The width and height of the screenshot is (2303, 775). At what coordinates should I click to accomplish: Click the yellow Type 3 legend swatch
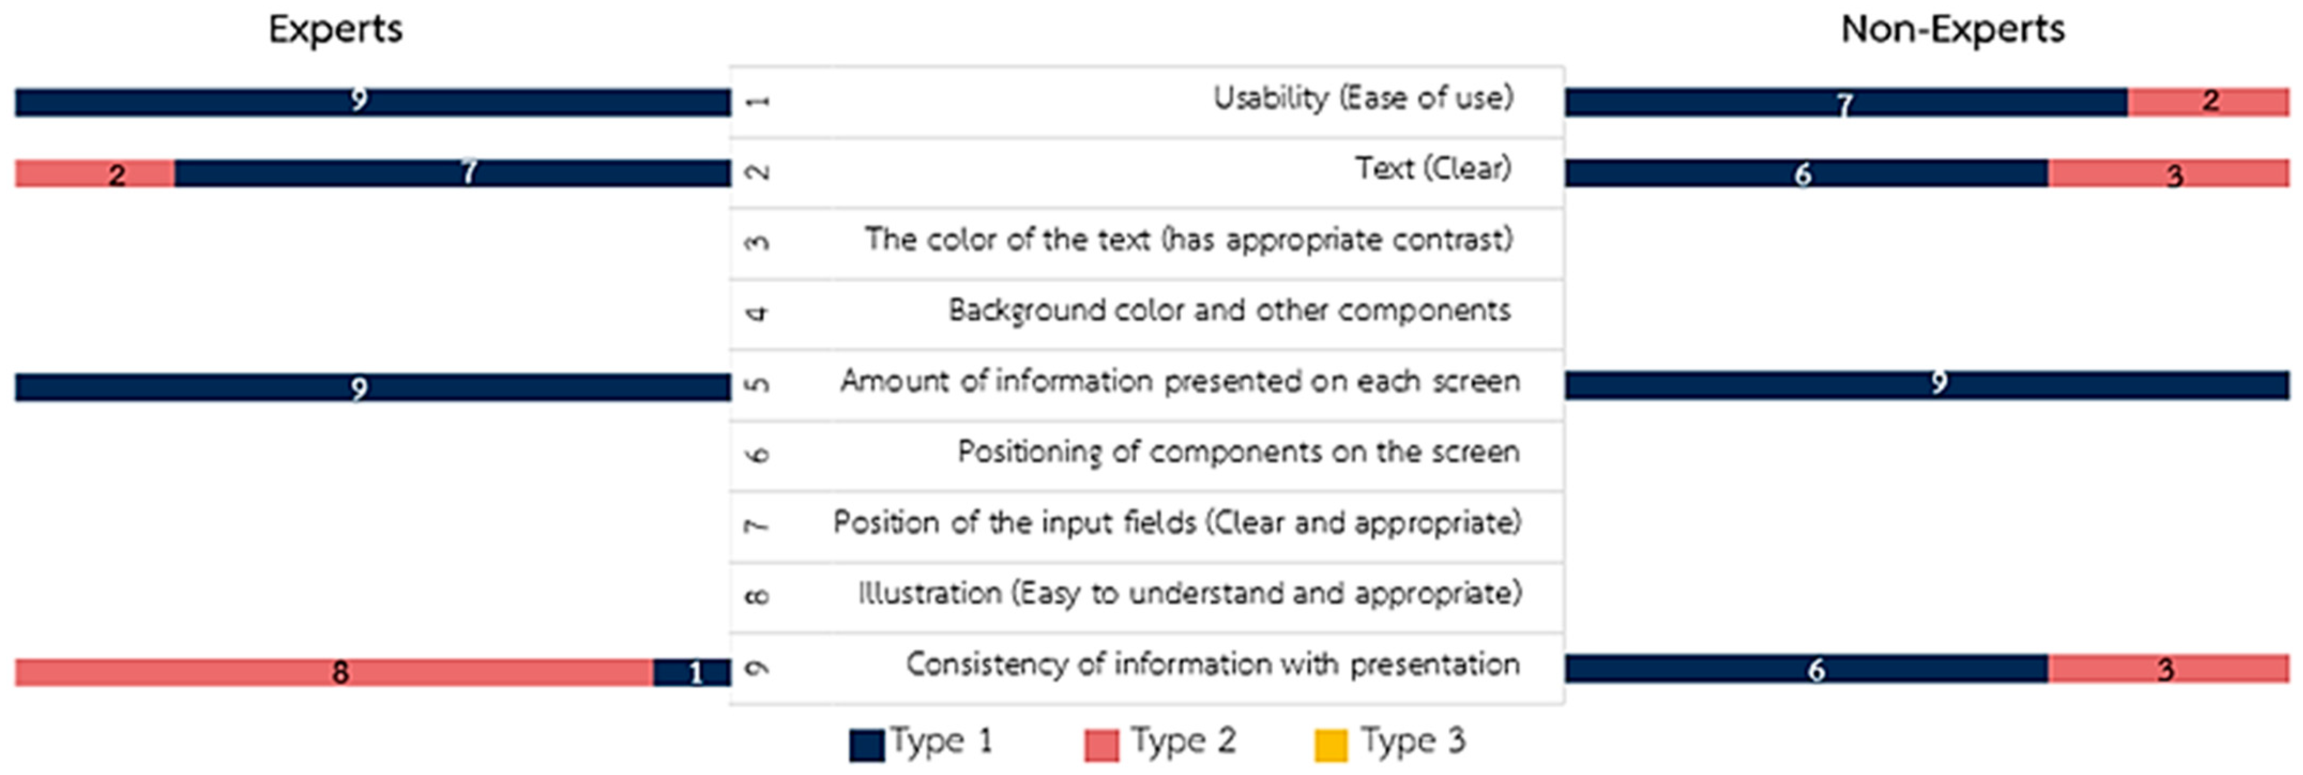1331,745
